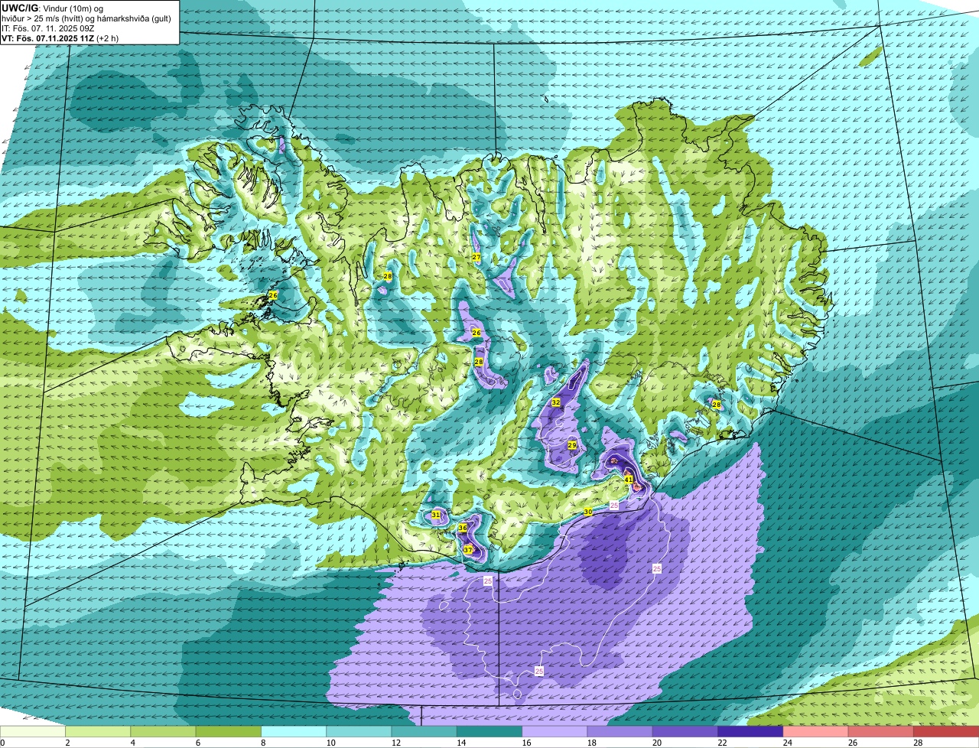Click the legend tick label 16

pyautogui.click(x=528, y=743)
